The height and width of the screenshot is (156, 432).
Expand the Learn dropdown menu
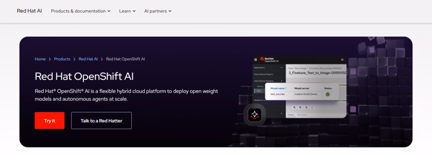coord(127,11)
